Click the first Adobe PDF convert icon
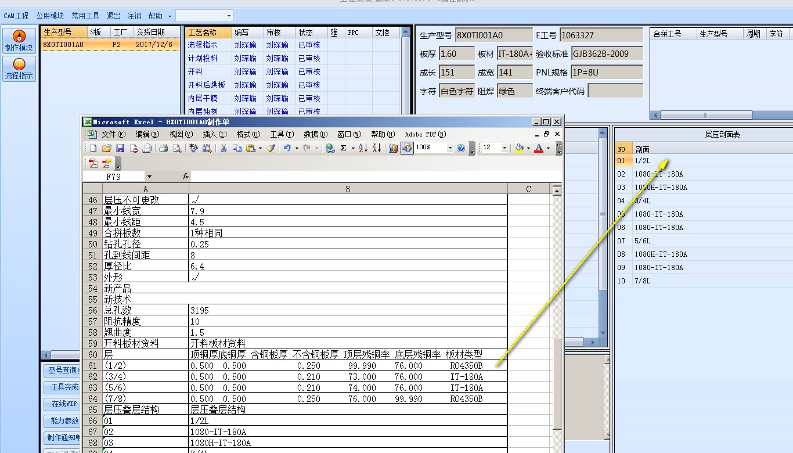Image resolution: width=793 pixels, height=453 pixels. (93, 164)
